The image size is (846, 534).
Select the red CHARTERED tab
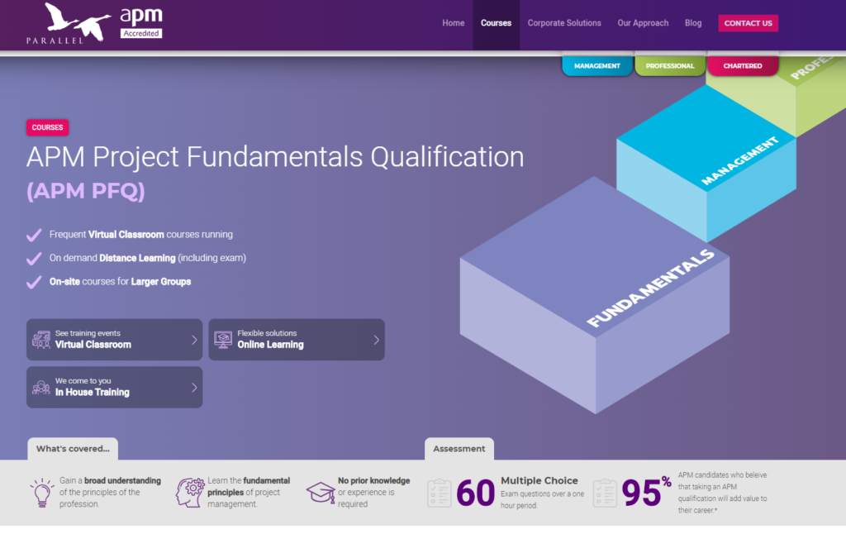coord(743,65)
